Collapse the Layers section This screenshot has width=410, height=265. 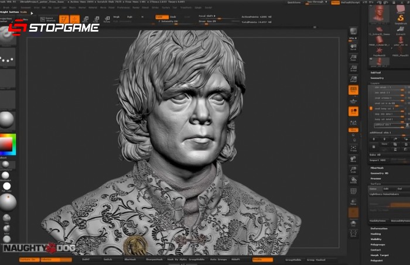(375, 83)
